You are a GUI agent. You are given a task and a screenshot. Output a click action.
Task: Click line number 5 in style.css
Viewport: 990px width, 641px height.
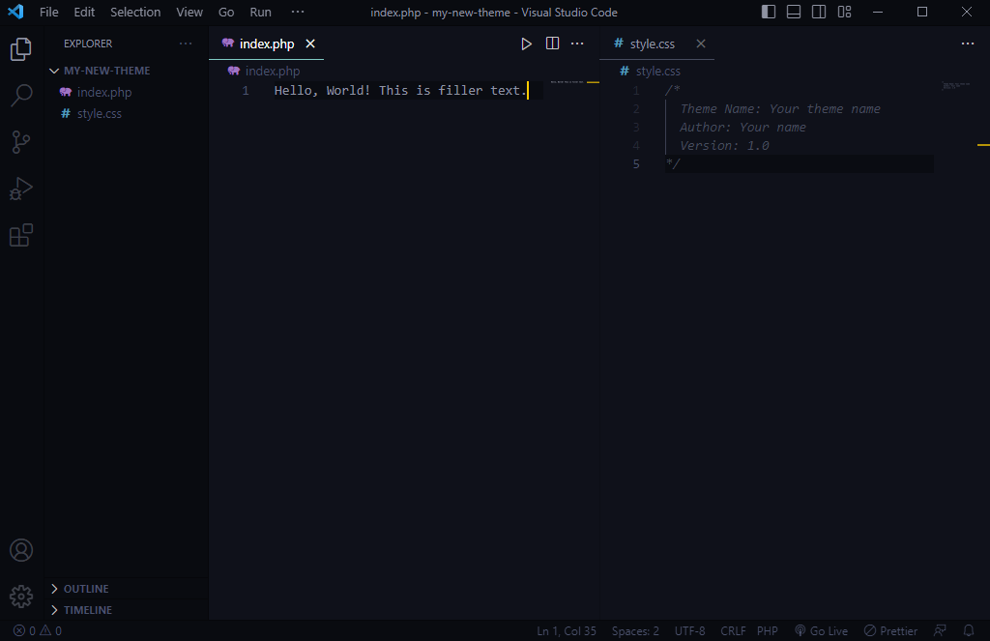click(x=636, y=163)
